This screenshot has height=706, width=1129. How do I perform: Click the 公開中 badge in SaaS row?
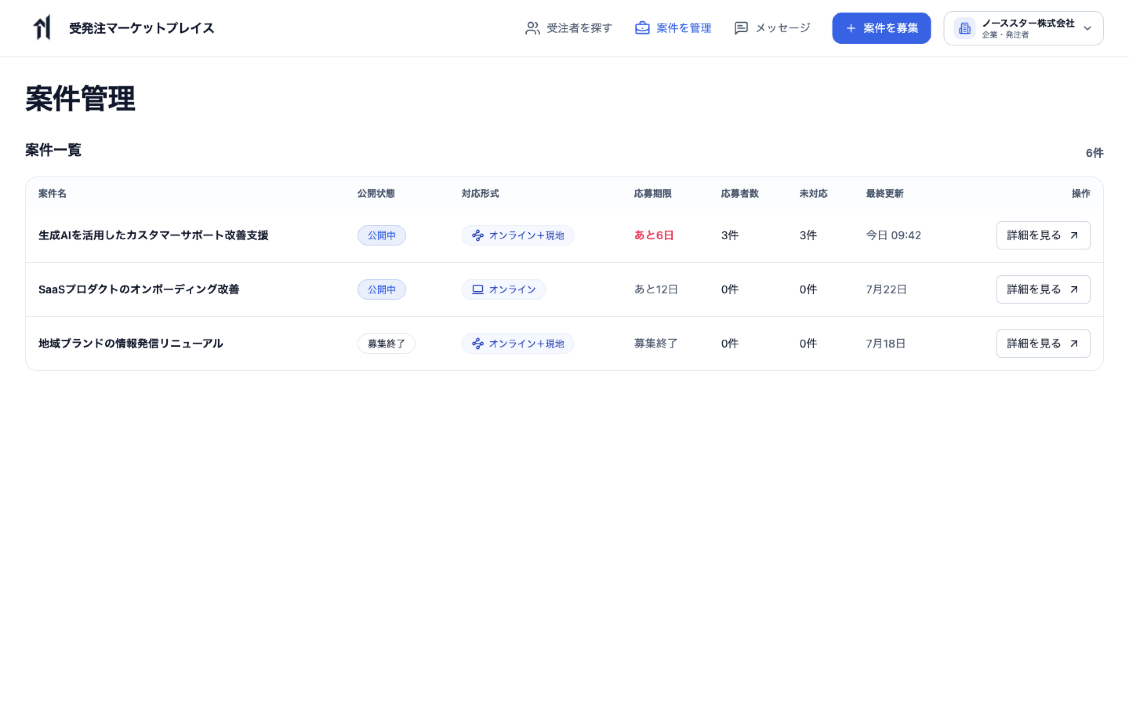coord(381,289)
